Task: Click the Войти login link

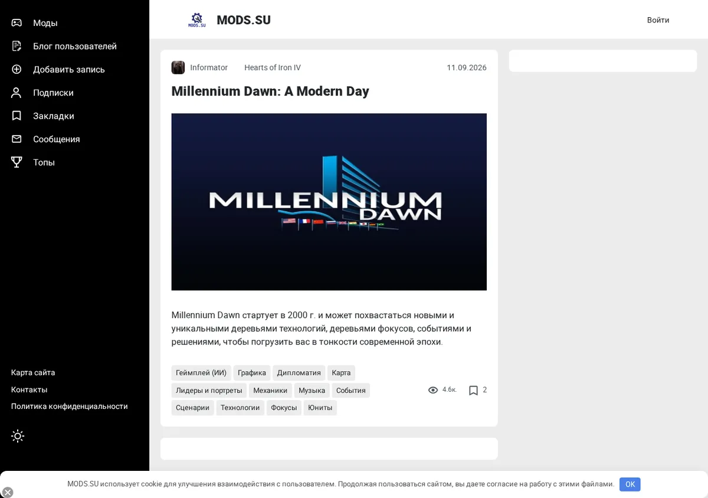Action: click(x=658, y=20)
